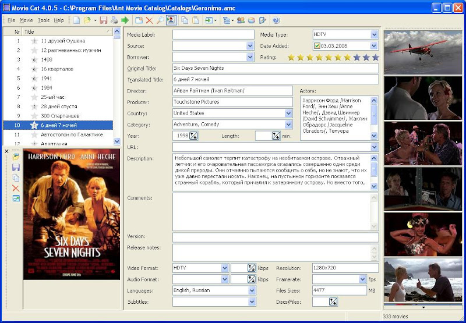466x323 pixels.
Task: Click the New catalog icon in toolbar
Action: pos(76,20)
